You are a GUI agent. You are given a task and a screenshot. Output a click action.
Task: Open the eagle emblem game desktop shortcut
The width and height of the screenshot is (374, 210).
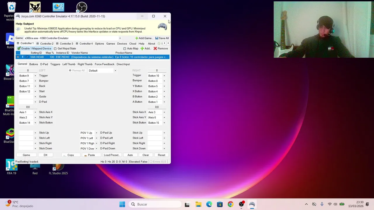point(35,7)
